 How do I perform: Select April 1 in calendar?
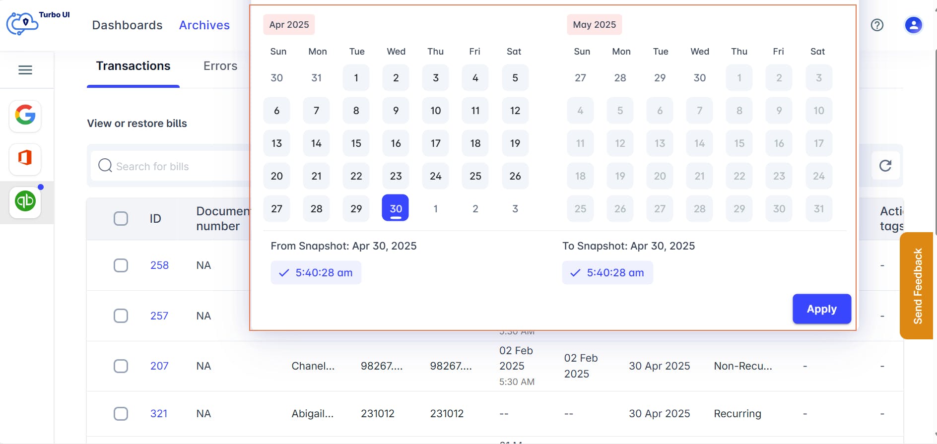356,78
